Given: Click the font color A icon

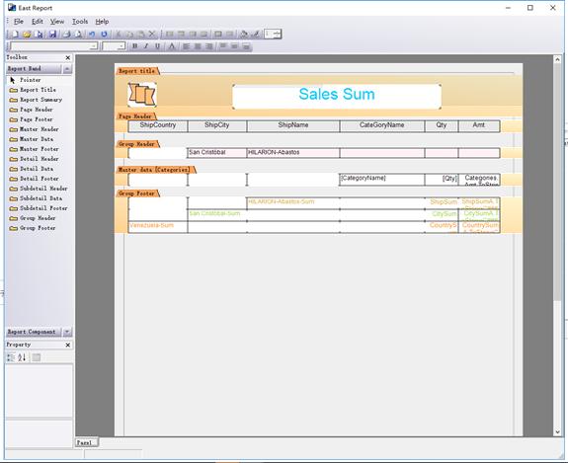Looking at the screenshot, I should coord(172,46).
